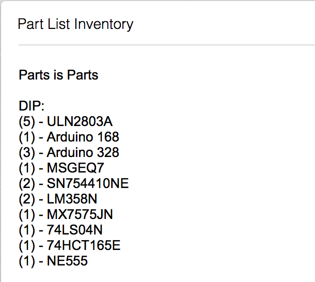Click the Part List Inventory heading
This screenshot has height=282, width=315.
pyautogui.click(x=75, y=24)
